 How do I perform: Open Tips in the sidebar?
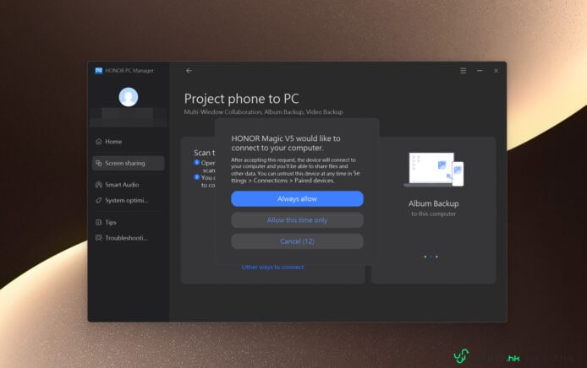(128, 222)
